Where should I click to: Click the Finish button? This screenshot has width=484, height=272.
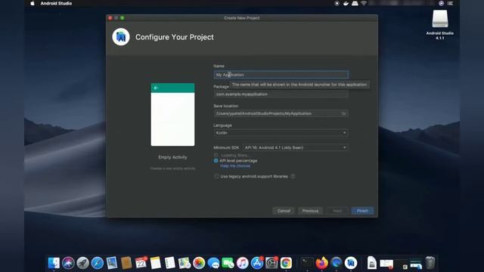coord(362,211)
